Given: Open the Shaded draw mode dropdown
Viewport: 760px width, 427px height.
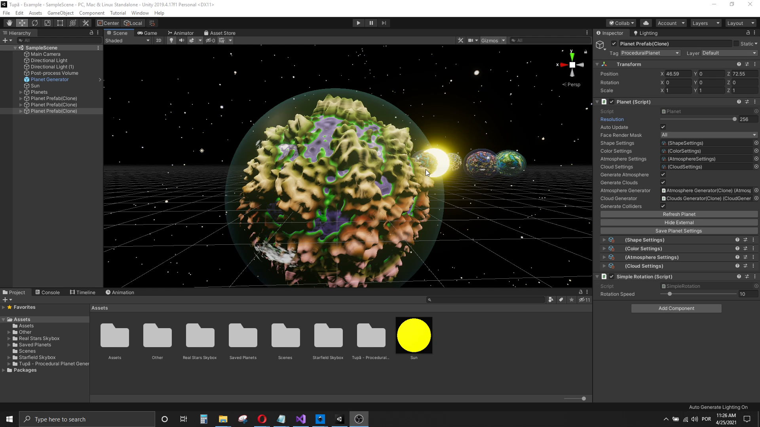Looking at the screenshot, I should tap(127, 40).
